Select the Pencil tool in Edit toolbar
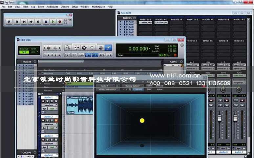Image resolution: width=254 pixels, height=158 pixels. [x=108, y=47]
